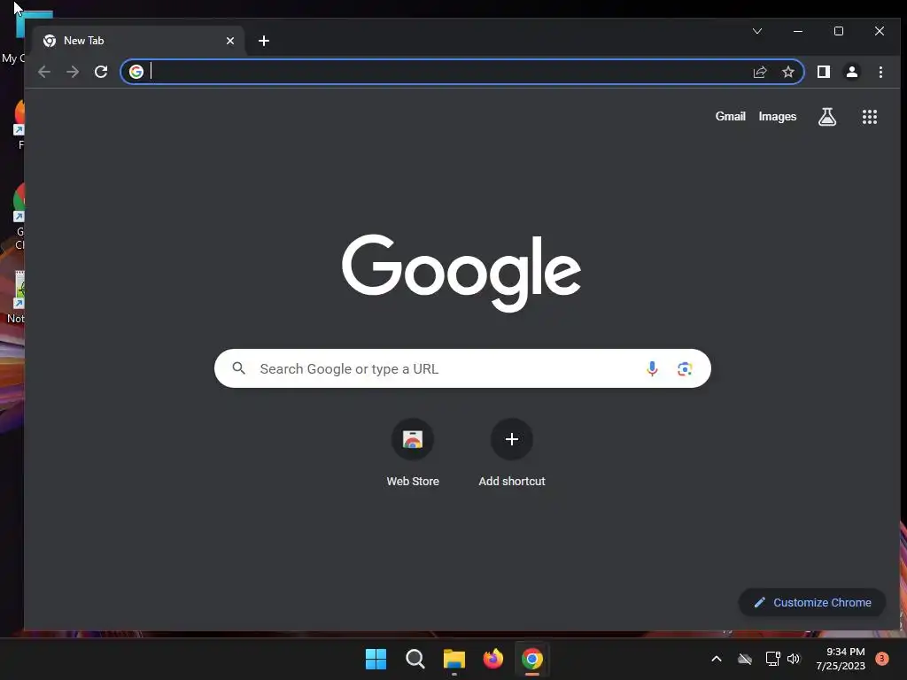Open the Chrome profile avatar
Viewport: 907px width, 680px height.
851,72
